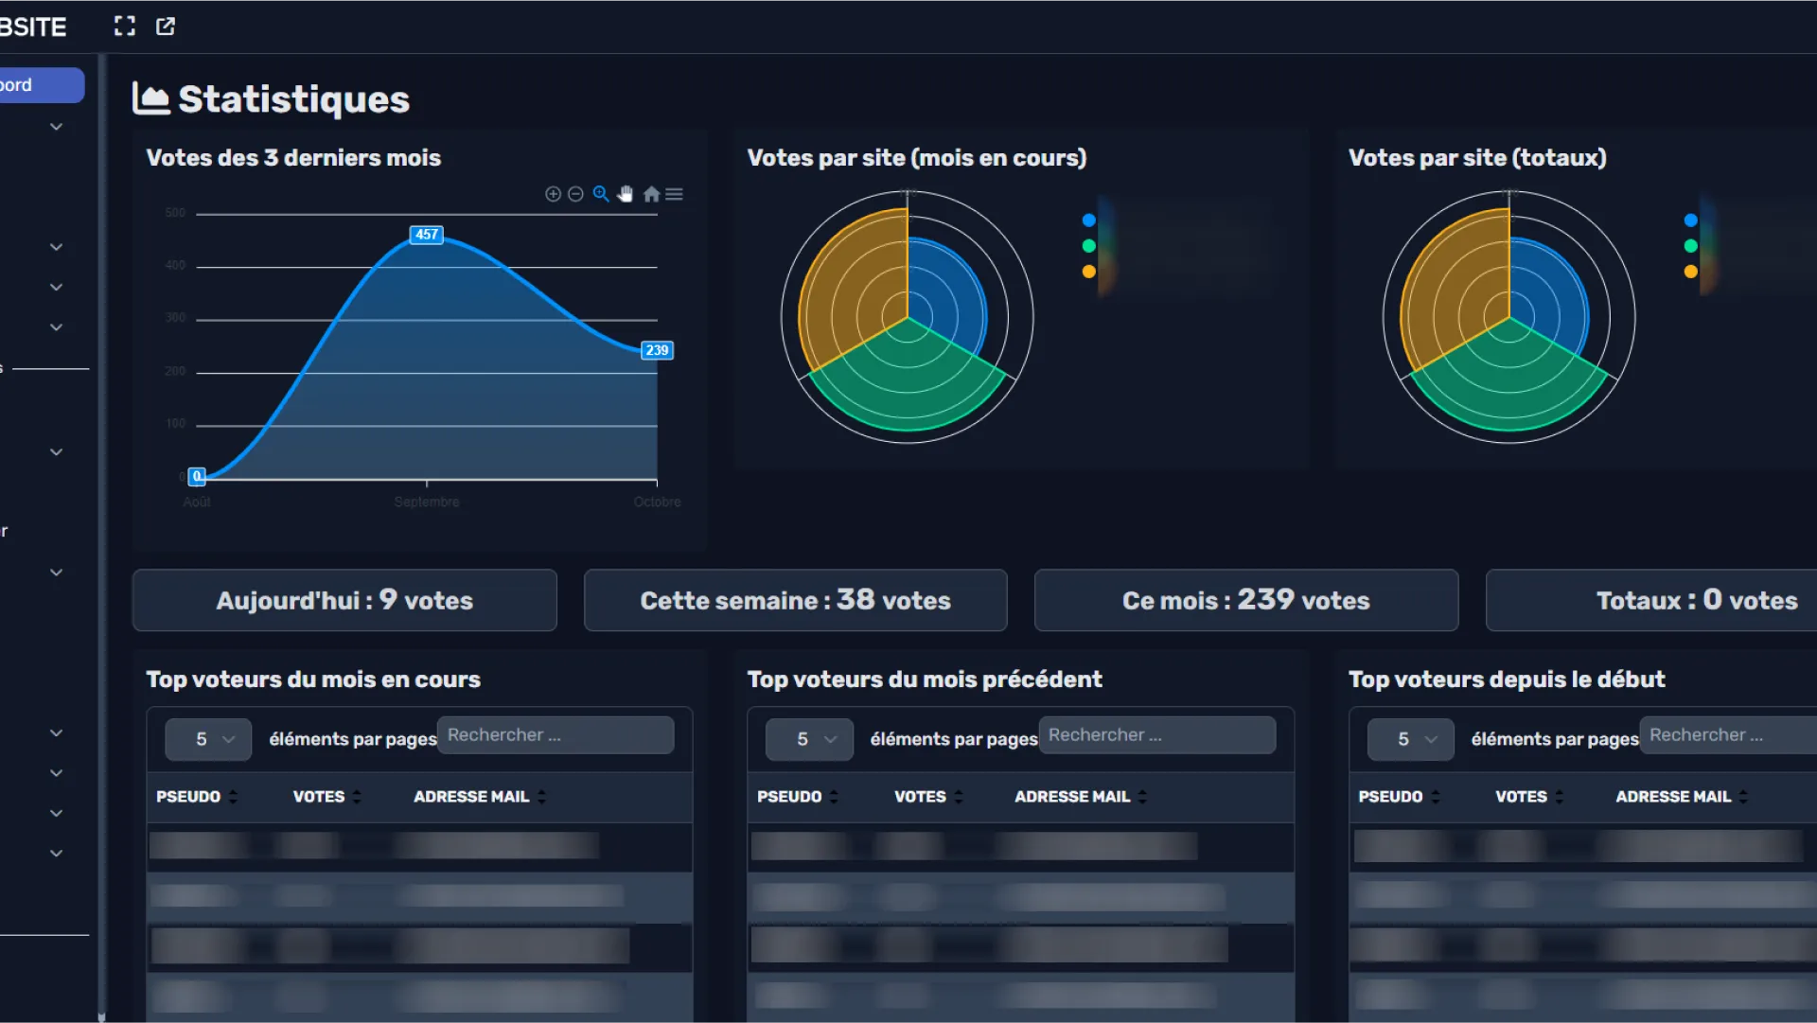Click the chart zoom-out minus icon
The width and height of the screenshot is (1817, 1023).
point(575,194)
